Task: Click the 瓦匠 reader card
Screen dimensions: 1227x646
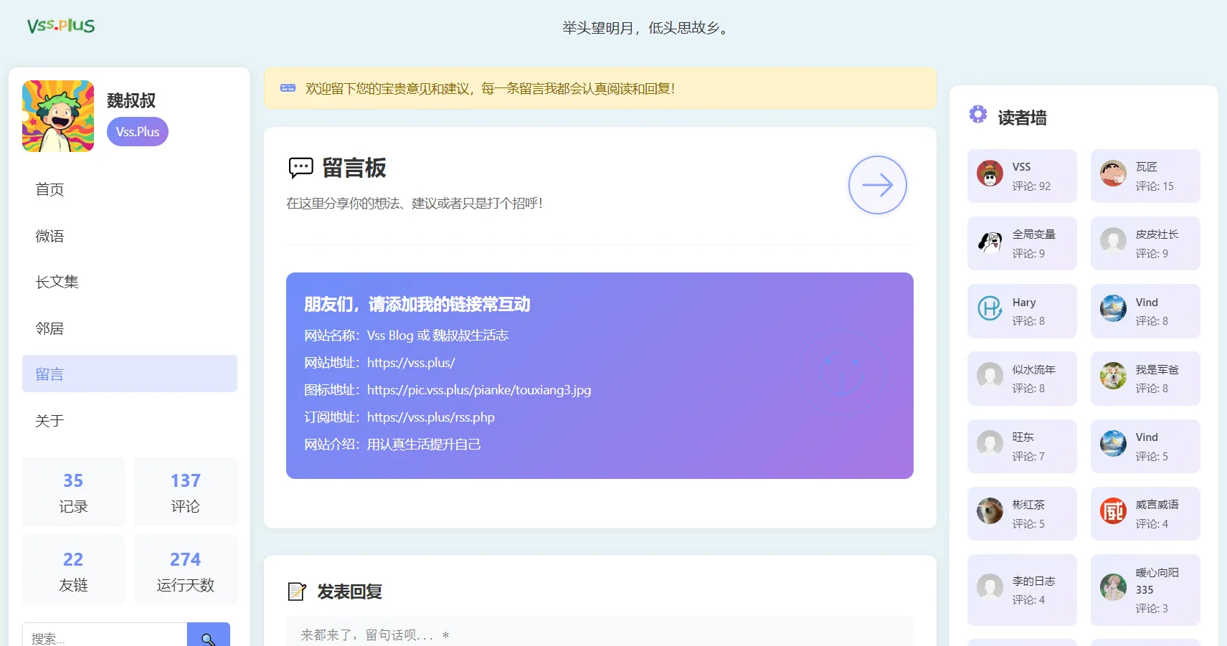Action: pyautogui.click(x=1145, y=176)
